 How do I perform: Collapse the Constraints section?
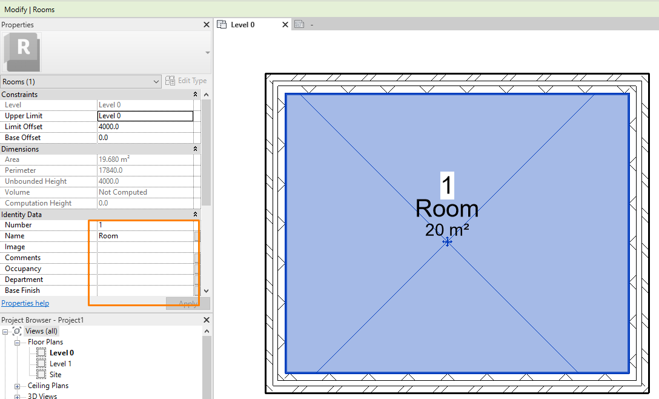point(195,94)
